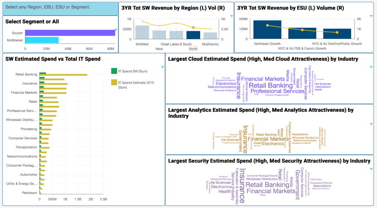The width and height of the screenshot is (377, 208).
Task: Select the NYC & NJ FSS & Comm Growth bar
Action: point(302,33)
